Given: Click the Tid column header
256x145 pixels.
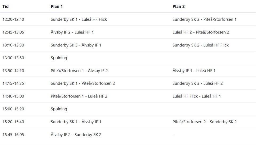Looking at the screenshot, I should [6, 6].
